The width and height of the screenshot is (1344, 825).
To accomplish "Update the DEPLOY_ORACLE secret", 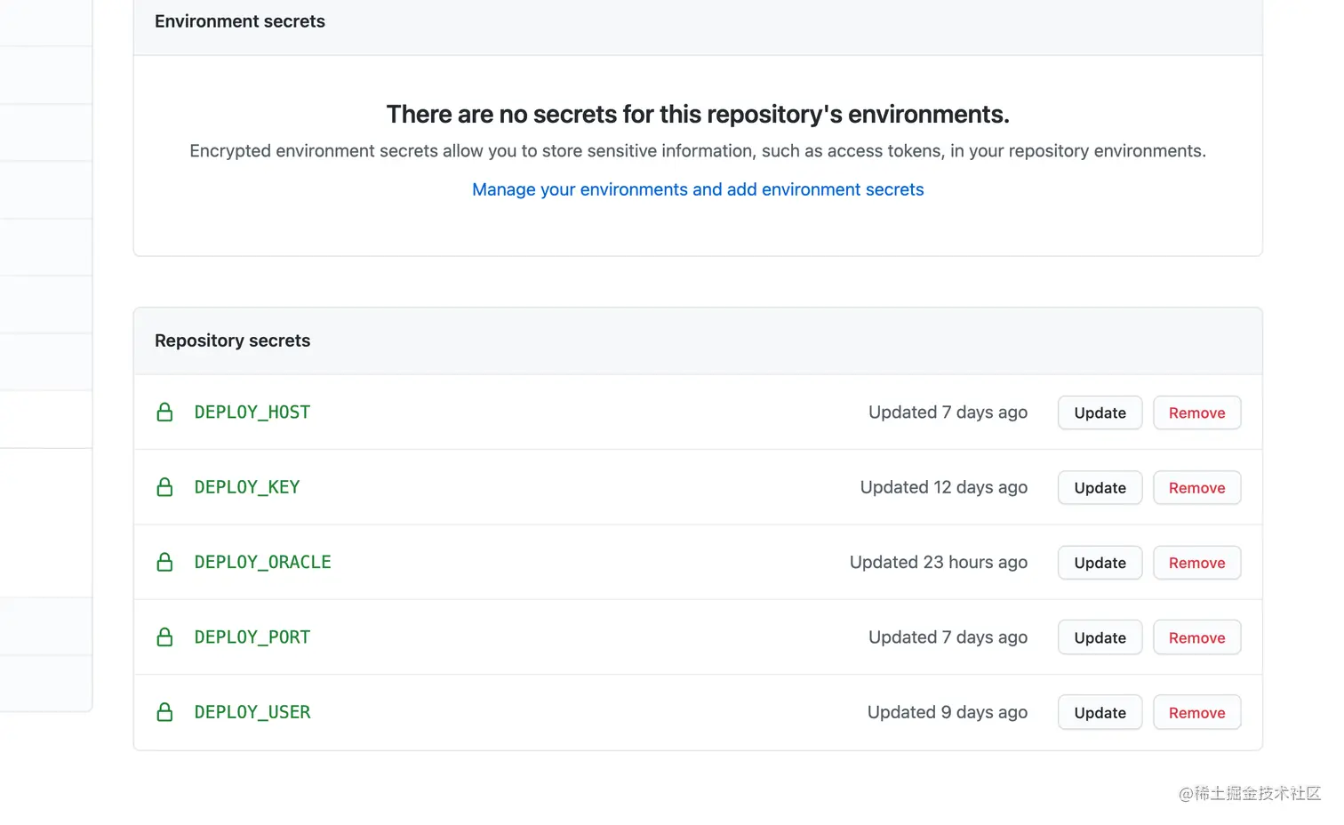I will click(x=1100, y=563).
